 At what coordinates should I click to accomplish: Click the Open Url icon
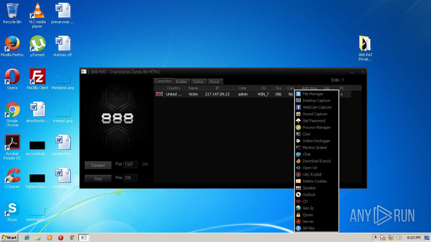(298, 168)
